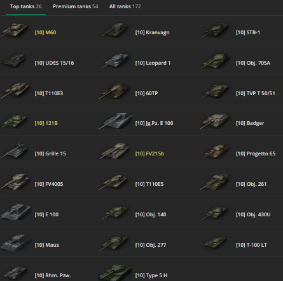
Task: Open the highlighted 121B tank link
Action: click(x=46, y=123)
